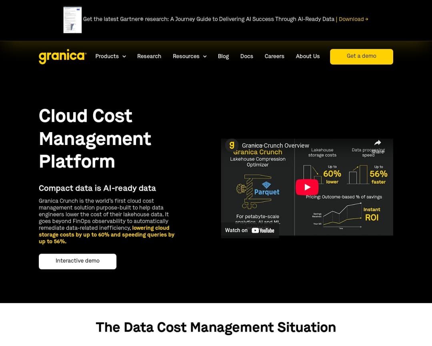Go to the Blog page
Screen dimensions: 432x346
223,56
